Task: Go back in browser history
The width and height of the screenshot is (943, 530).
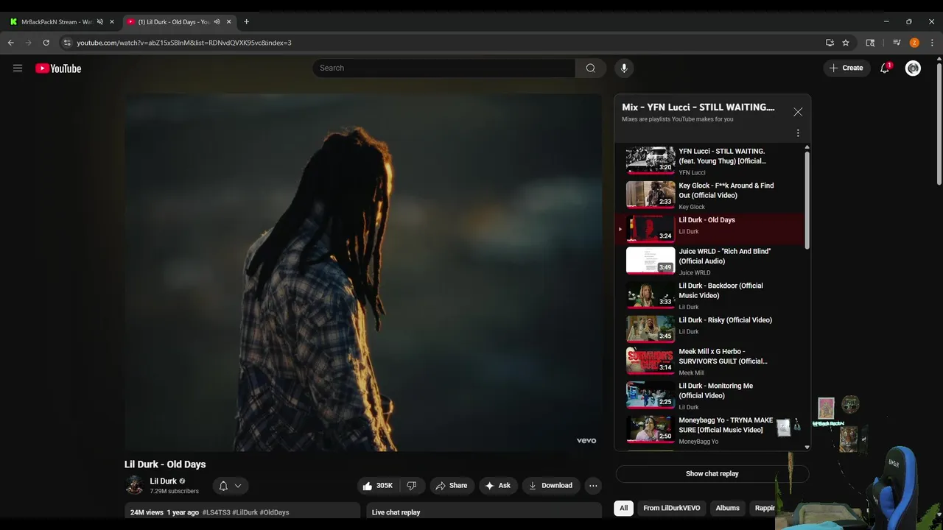Action: pyautogui.click(x=11, y=43)
